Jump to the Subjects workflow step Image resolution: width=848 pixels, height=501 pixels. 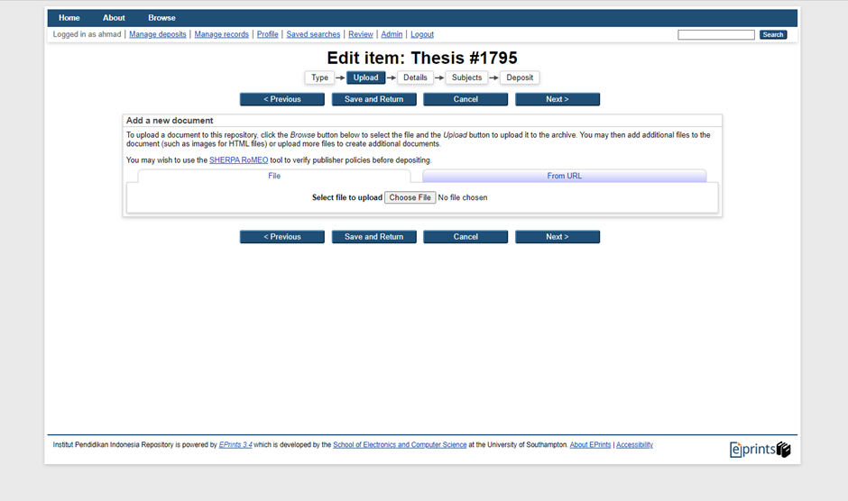466,77
